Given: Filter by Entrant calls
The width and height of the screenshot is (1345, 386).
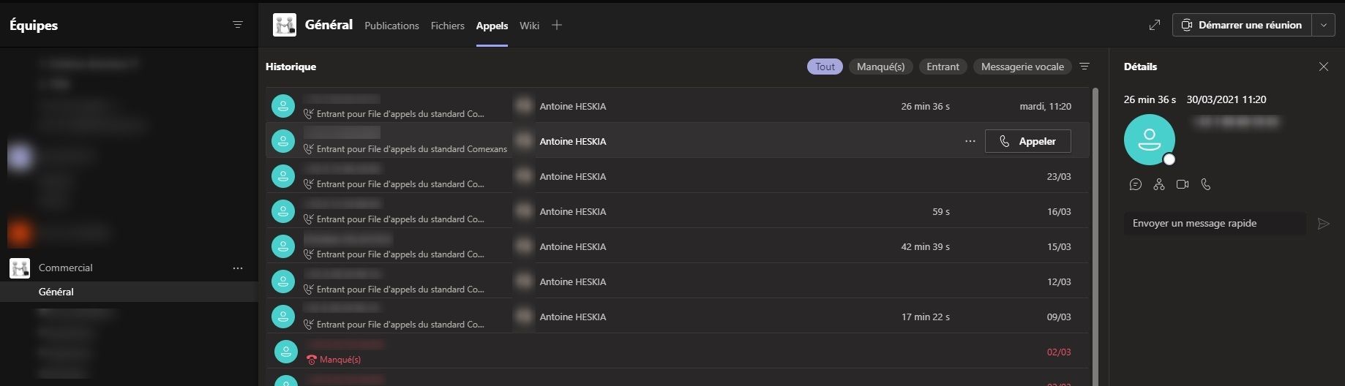Looking at the screenshot, I should (943, 67).
